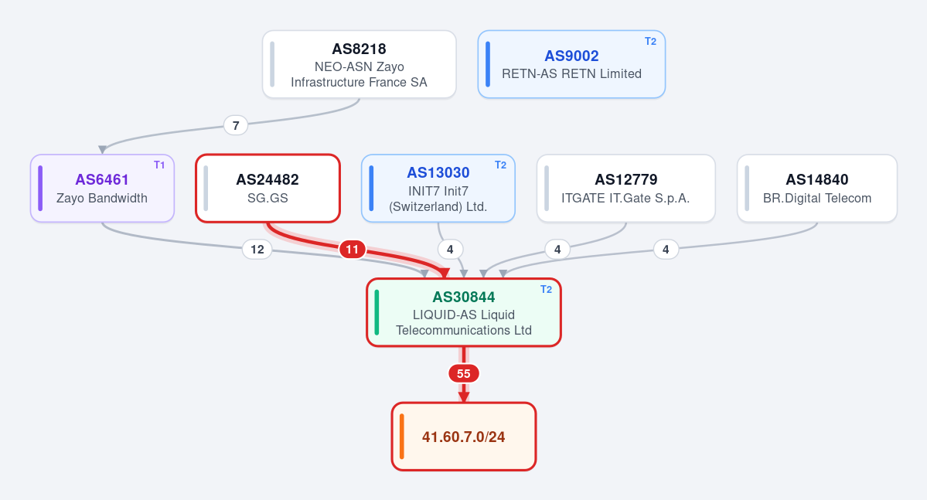Click the AS14840 BR.Digital Telecom node
Viewport: 927px width, 500px height.
[x=817, y=189]
